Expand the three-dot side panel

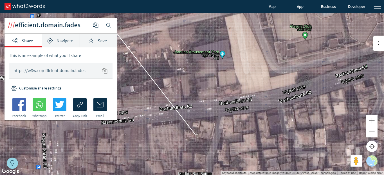coord(379,43)
